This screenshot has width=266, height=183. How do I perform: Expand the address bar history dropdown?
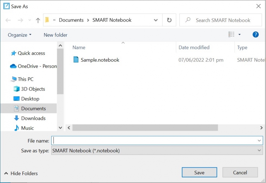coord(156,20)
